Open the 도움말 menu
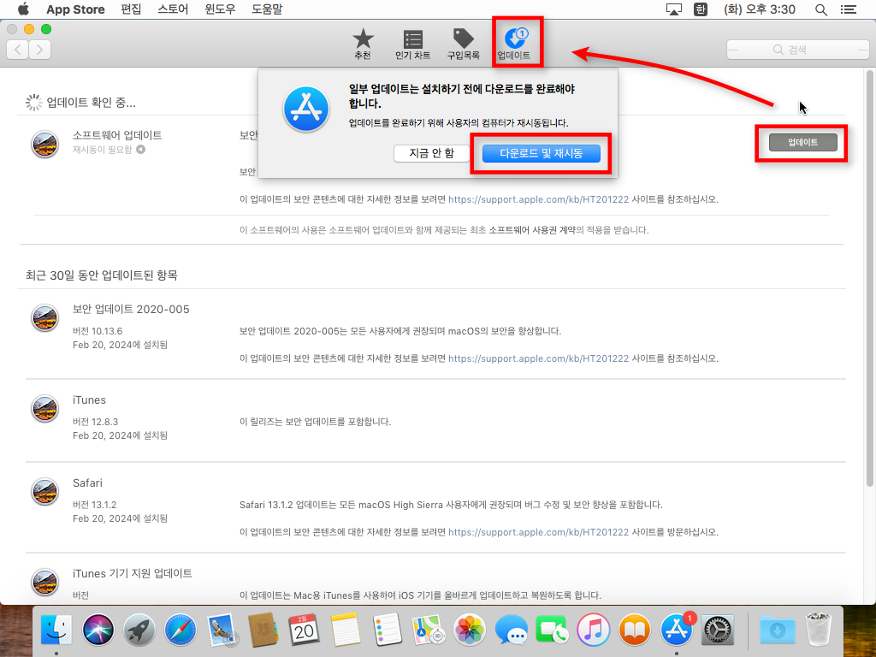Screen dimensions: 876x657 [x=267, y=9]
